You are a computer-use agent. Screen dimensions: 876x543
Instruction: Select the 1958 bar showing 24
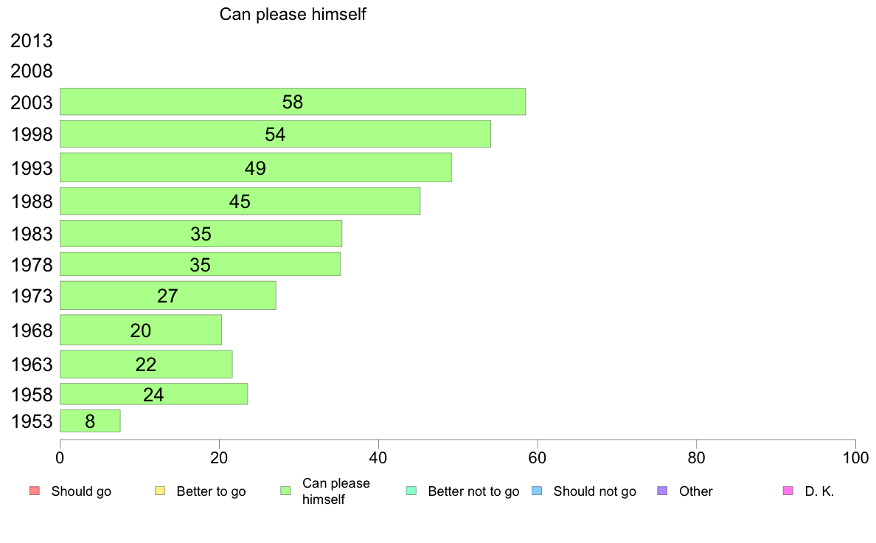[x=153, y=394]
